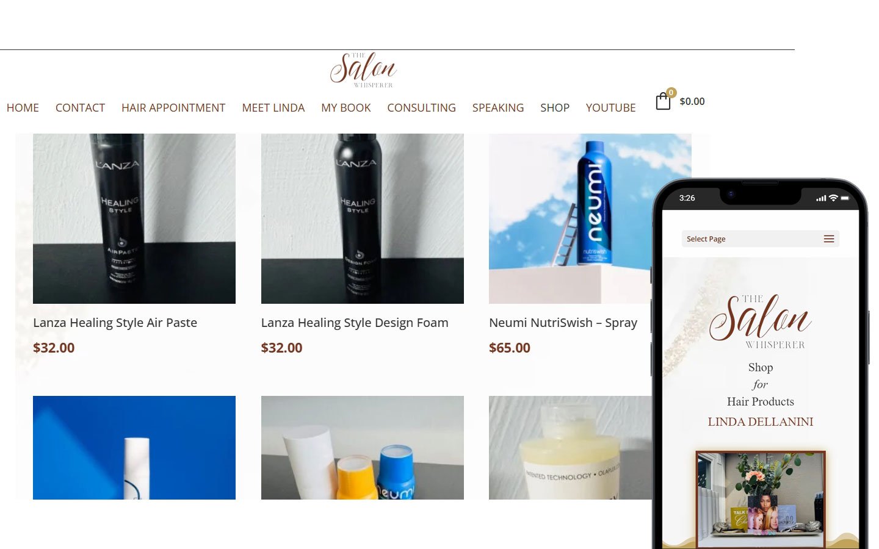The image size is (879, 549).
Task: Click the Lanza Air Paste product photo
Action: [x=134, y=218]
